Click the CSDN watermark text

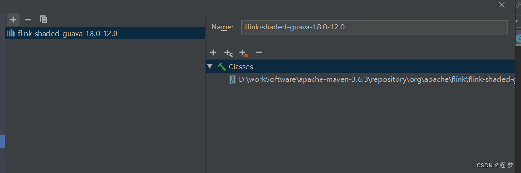(495, 165)
